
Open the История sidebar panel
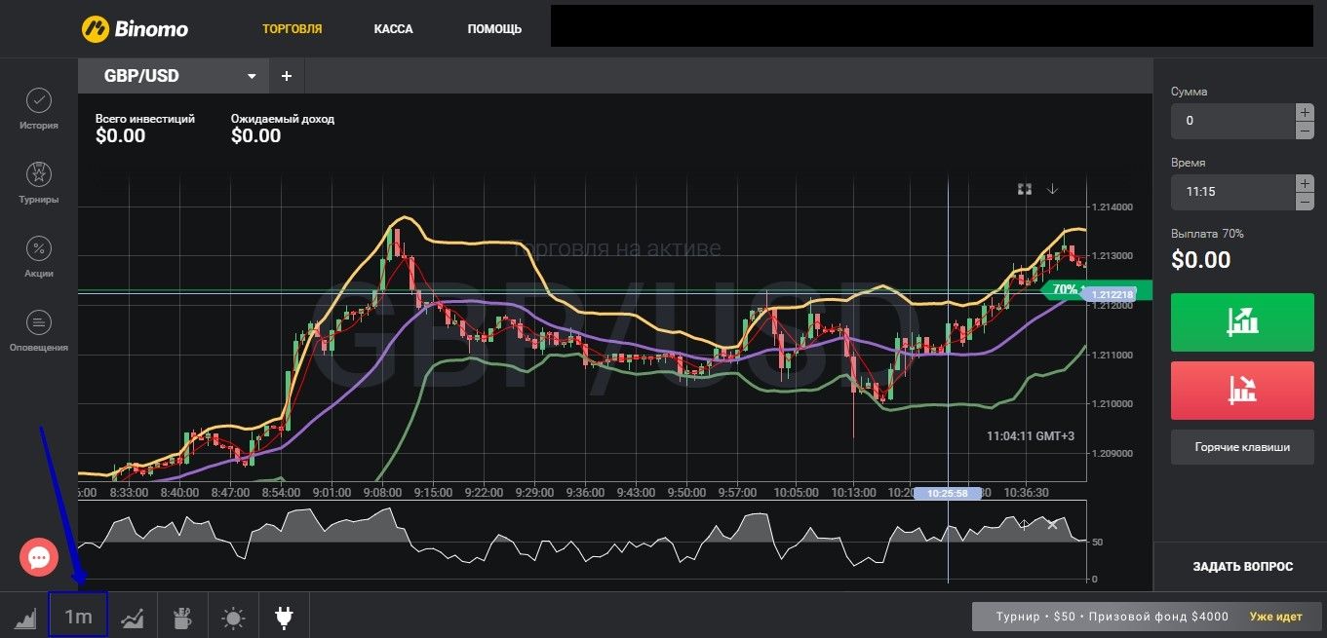pyautogui.click(x=38, y=109)
